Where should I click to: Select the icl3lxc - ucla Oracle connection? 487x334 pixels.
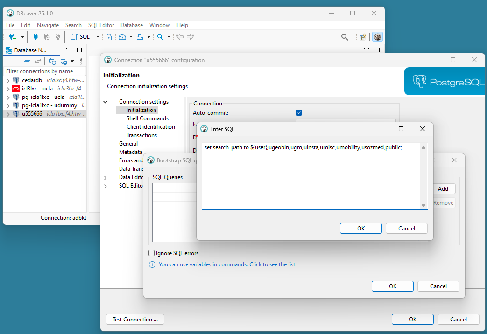pos(37,89)
